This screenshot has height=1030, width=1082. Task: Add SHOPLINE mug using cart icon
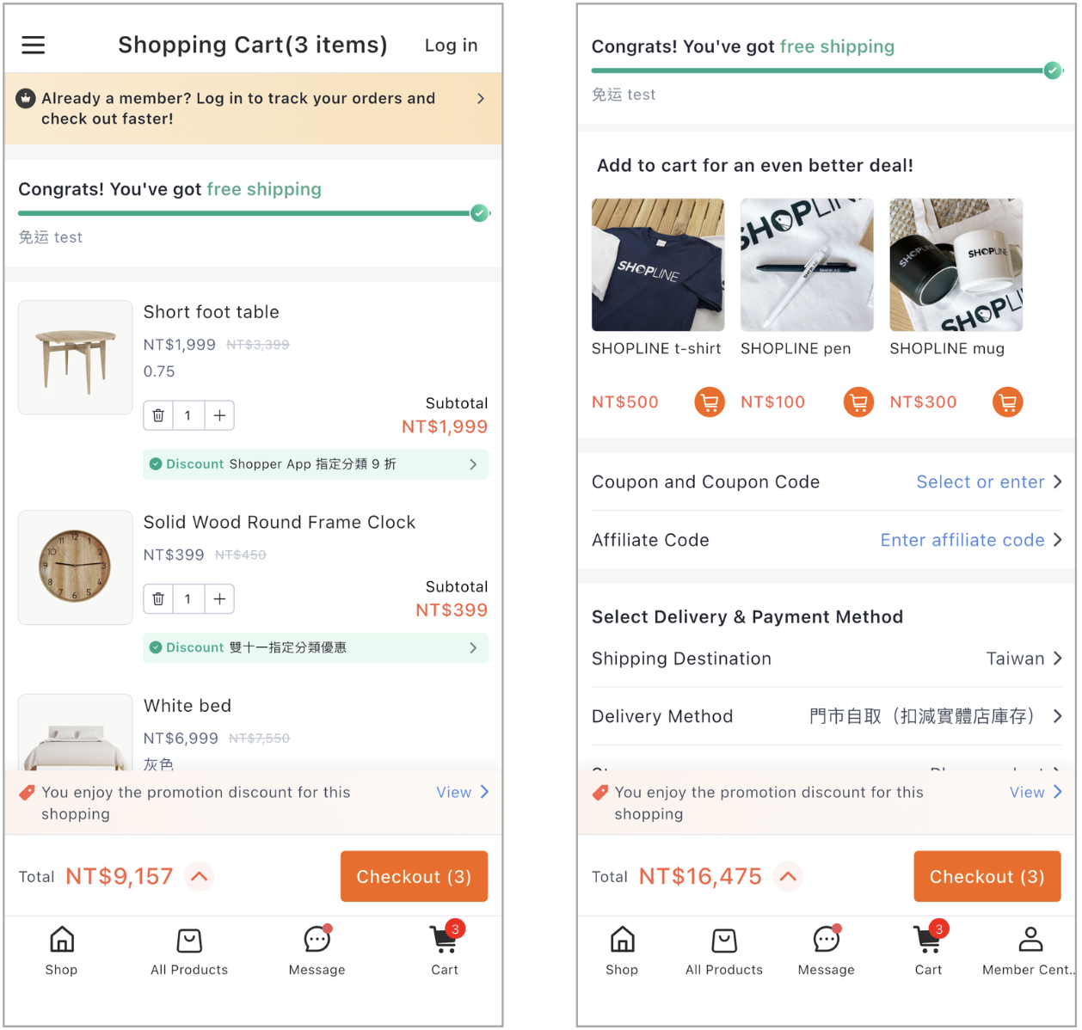pos(1007,402)
